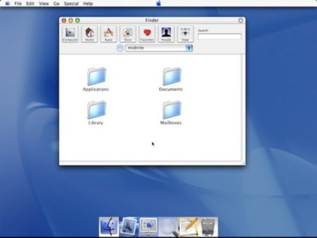Screen dimensions: 317x238
Task: Open the Computer toolbar icon
Action: click(x=70, y=34)
